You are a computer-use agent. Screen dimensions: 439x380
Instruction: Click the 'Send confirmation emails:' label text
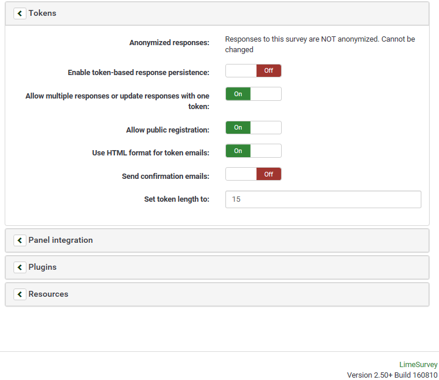pyautogui.click(x=166, y=177)
